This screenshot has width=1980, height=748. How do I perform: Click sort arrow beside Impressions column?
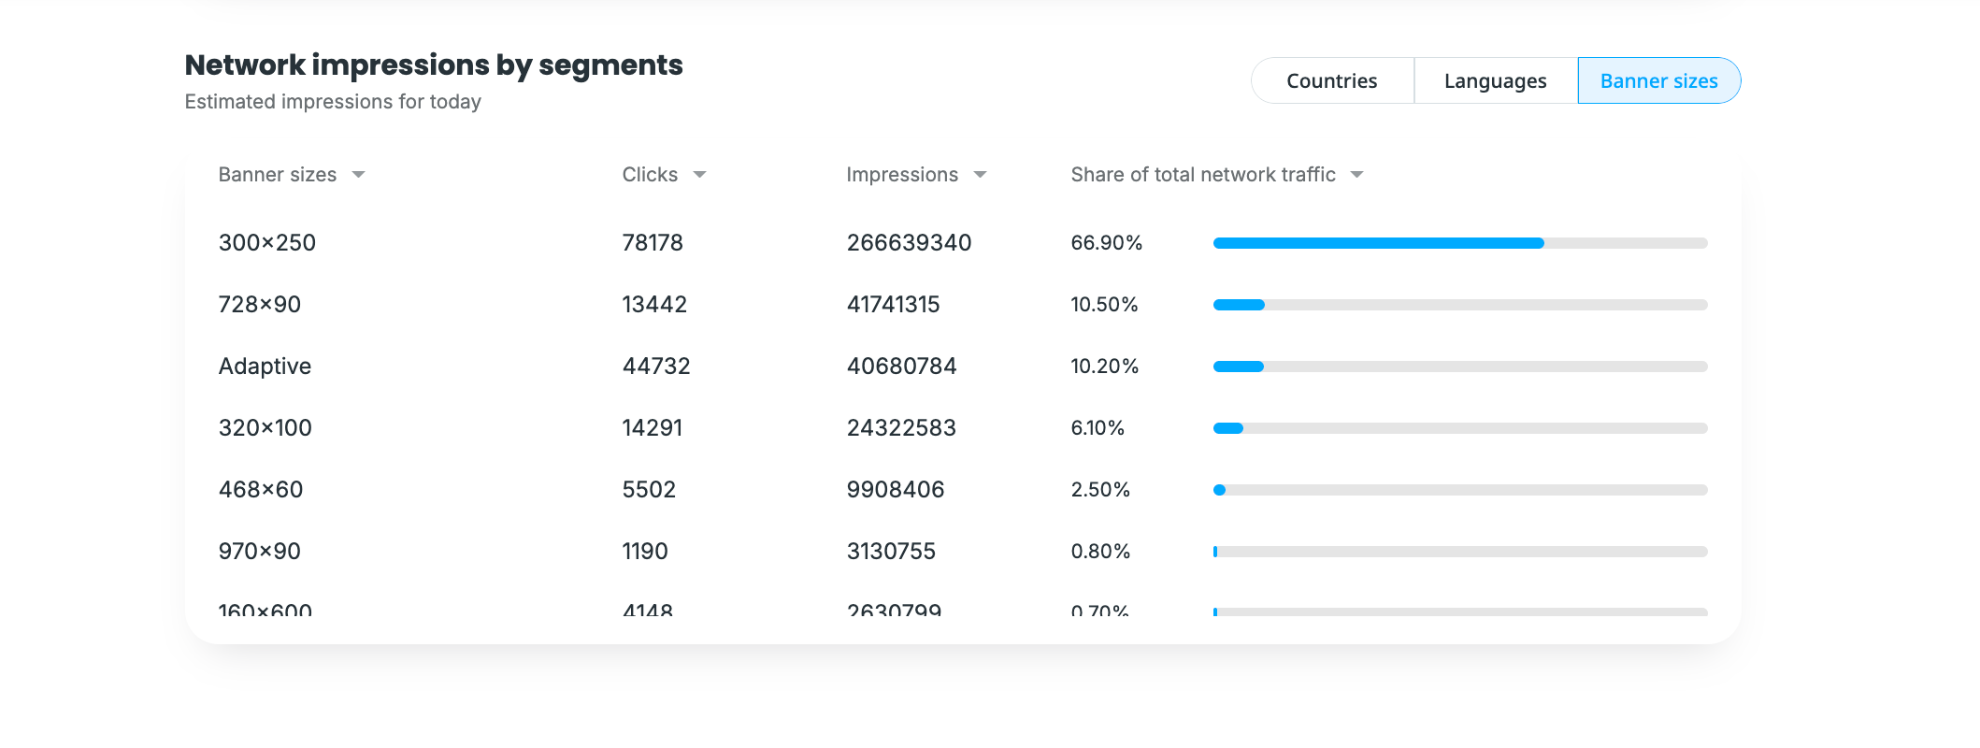(980, 175)
